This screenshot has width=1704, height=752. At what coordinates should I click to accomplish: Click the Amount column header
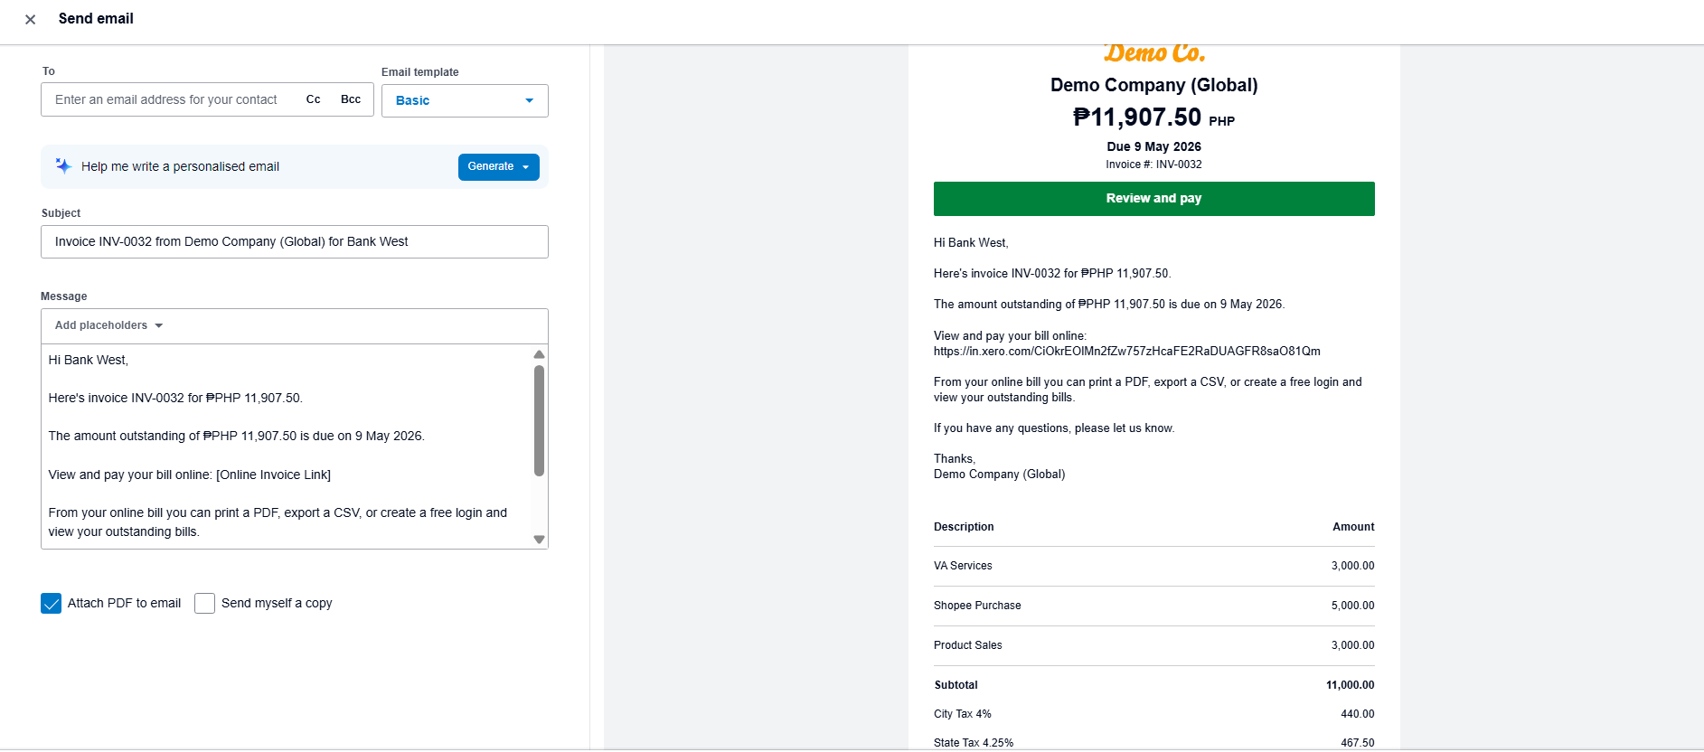point(1353,527)
